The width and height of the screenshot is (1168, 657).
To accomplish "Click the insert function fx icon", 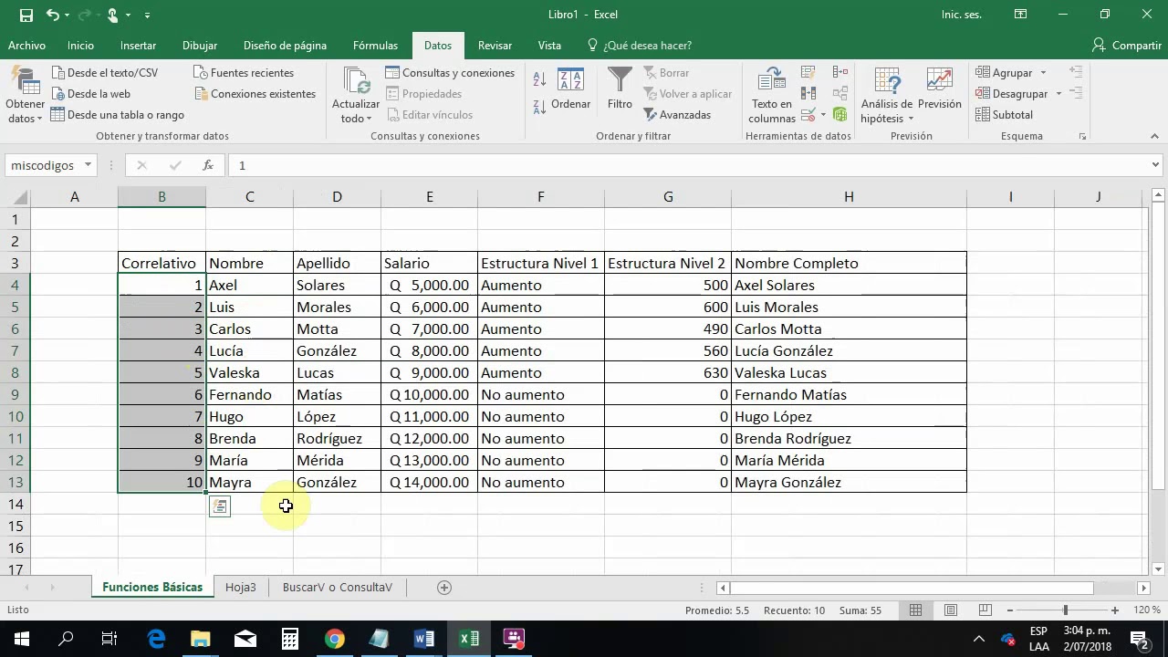I will (x=208, y=165).
